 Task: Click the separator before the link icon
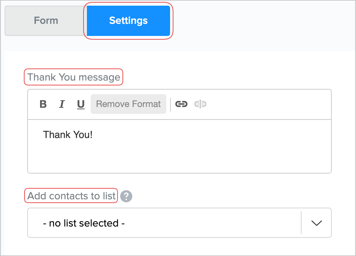170,104
